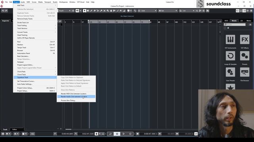Open the Workspaces menu
The width and height of the screenshot is (254, 142).
click(x=63, y=2)
